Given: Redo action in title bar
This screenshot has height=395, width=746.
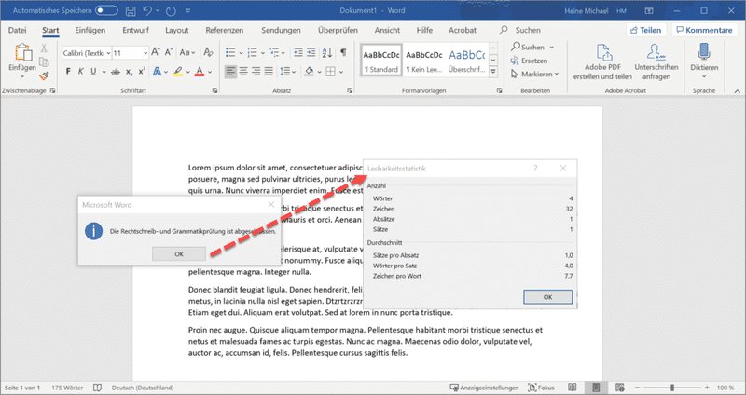Looking at the screenshot, I should point(172,10).
